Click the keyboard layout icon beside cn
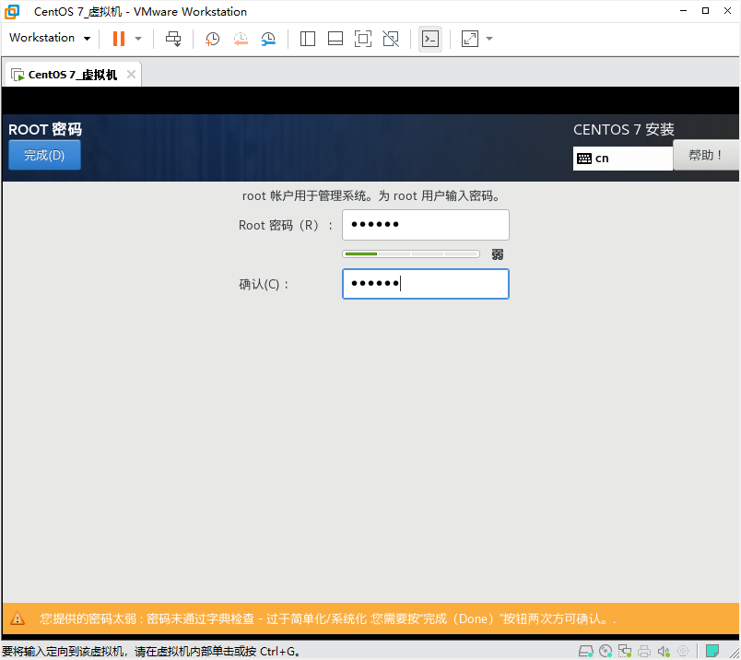Viewport: 741px width, 660px height. pyautogui.click(x=584, y=159)
